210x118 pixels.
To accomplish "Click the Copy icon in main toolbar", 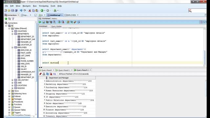I will click(x=33, y=10).
